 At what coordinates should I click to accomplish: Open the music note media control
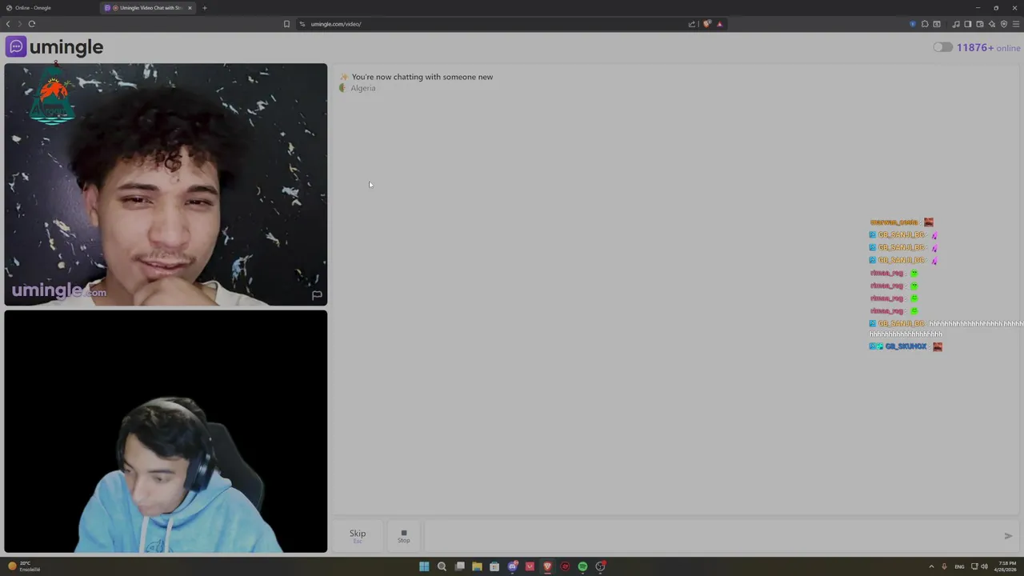[955, 24]
